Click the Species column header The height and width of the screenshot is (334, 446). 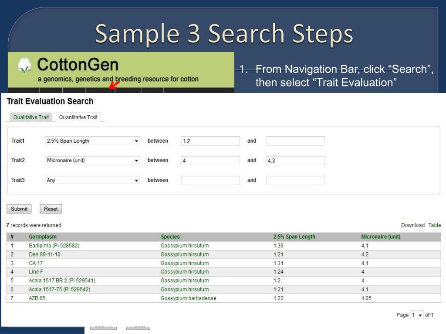coord(170,237)
